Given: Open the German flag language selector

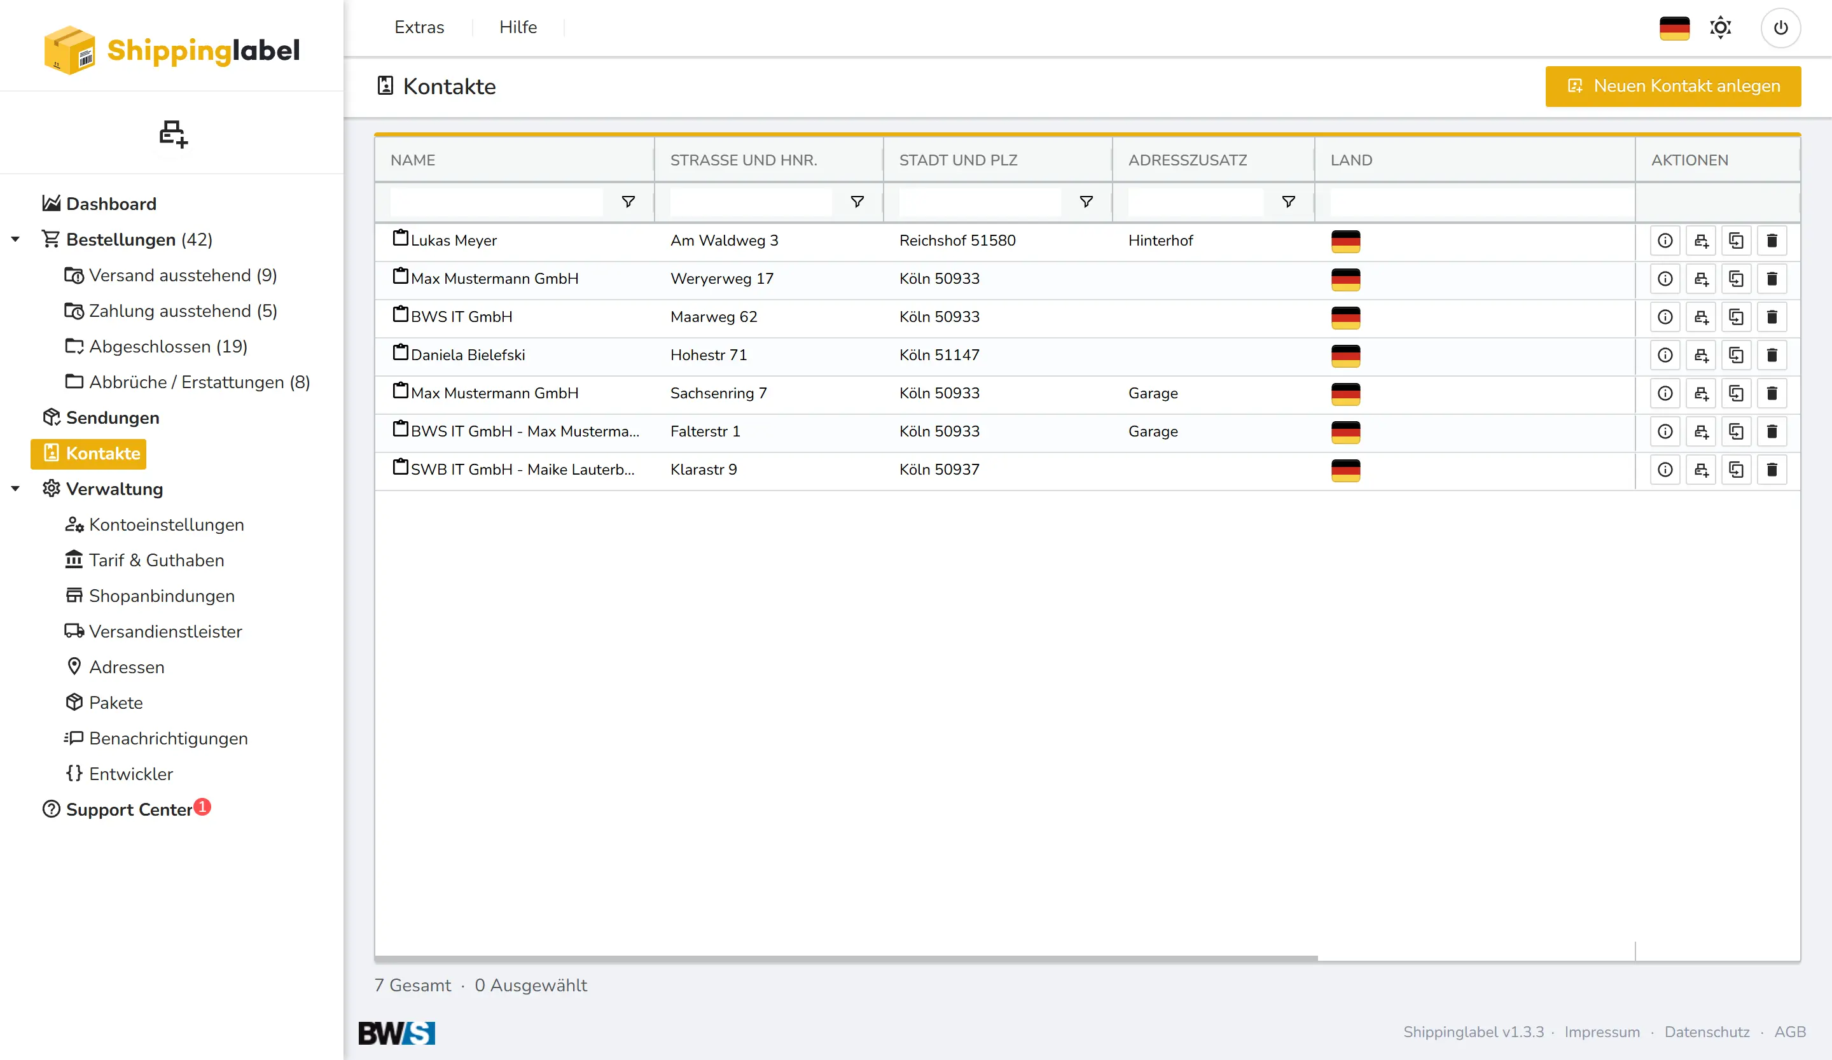Looking at the screenshot, I should click(1674, 27).
